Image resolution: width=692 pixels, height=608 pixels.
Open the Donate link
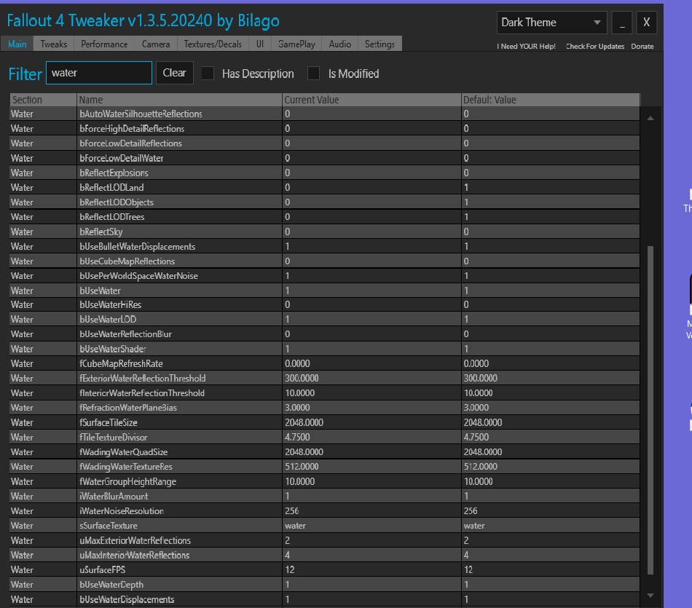point(642,47)
